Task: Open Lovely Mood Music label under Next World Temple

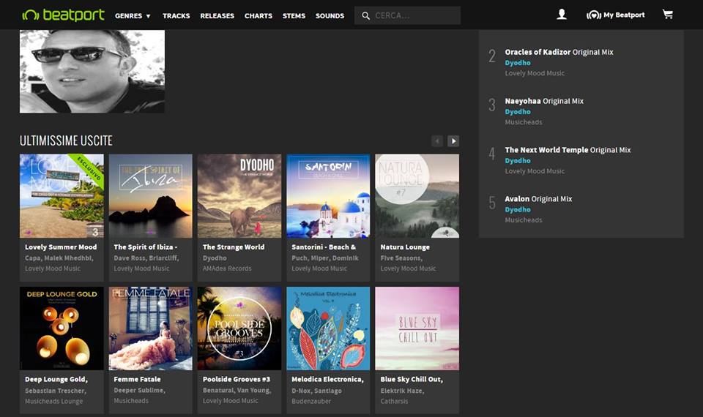Action: tap(535, 171)
